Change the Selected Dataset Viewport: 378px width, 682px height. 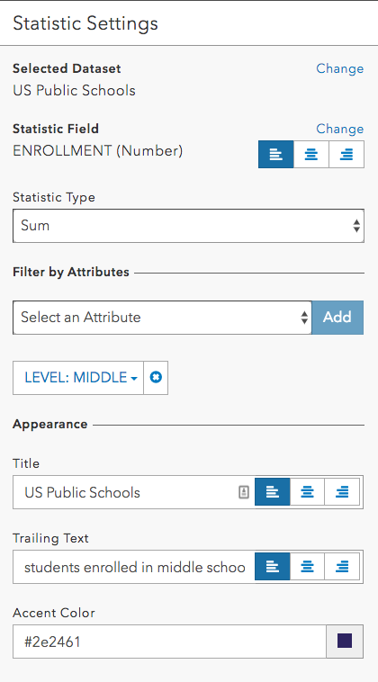339,68
